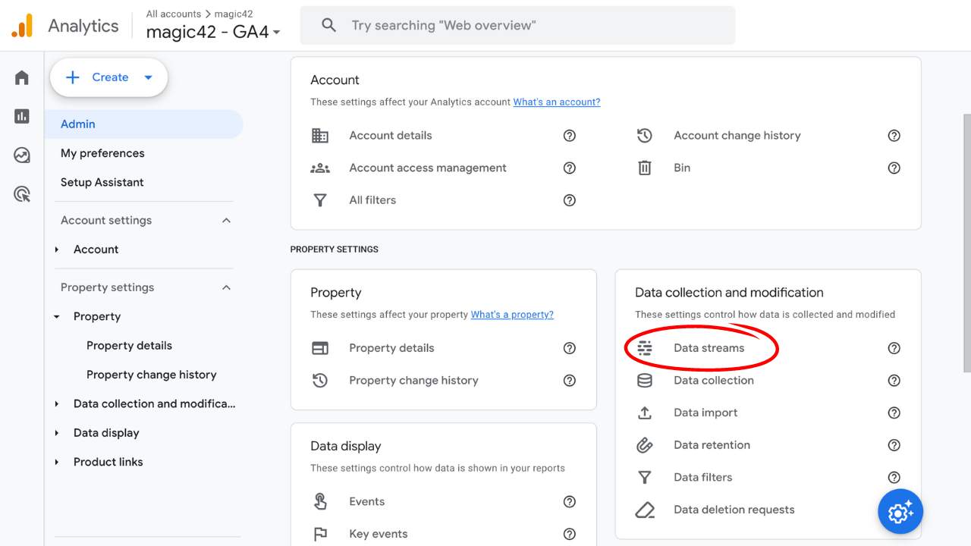Open Reports from the left navigation rail
Screen dimensions: 971x546
coord(20,116)
